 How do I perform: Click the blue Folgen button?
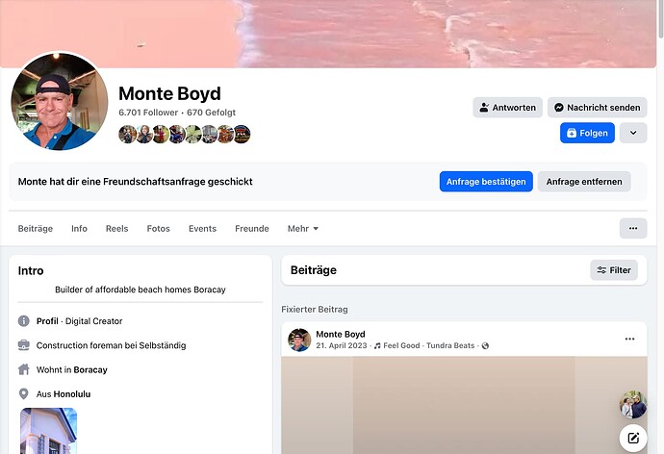tap(587, 133)
